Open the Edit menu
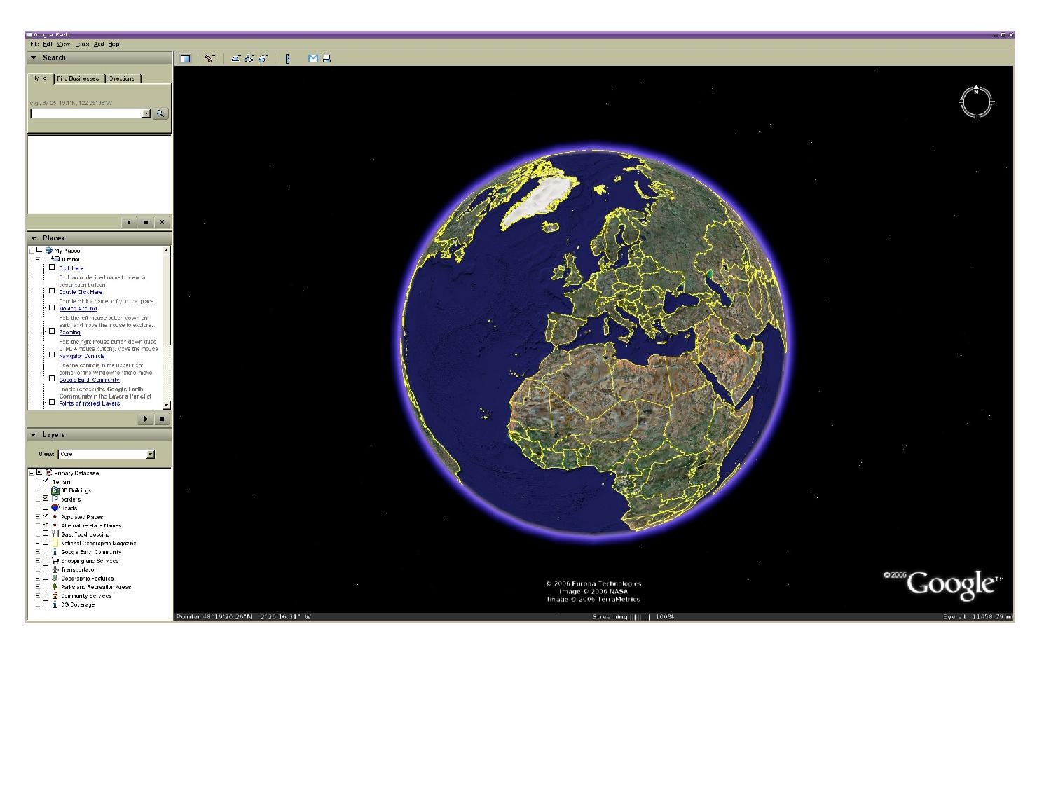The image size is (1051, 788). [48, 44]
